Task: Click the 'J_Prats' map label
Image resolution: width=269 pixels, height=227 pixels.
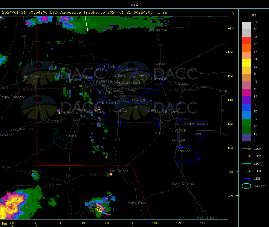Action: (165, 121)
